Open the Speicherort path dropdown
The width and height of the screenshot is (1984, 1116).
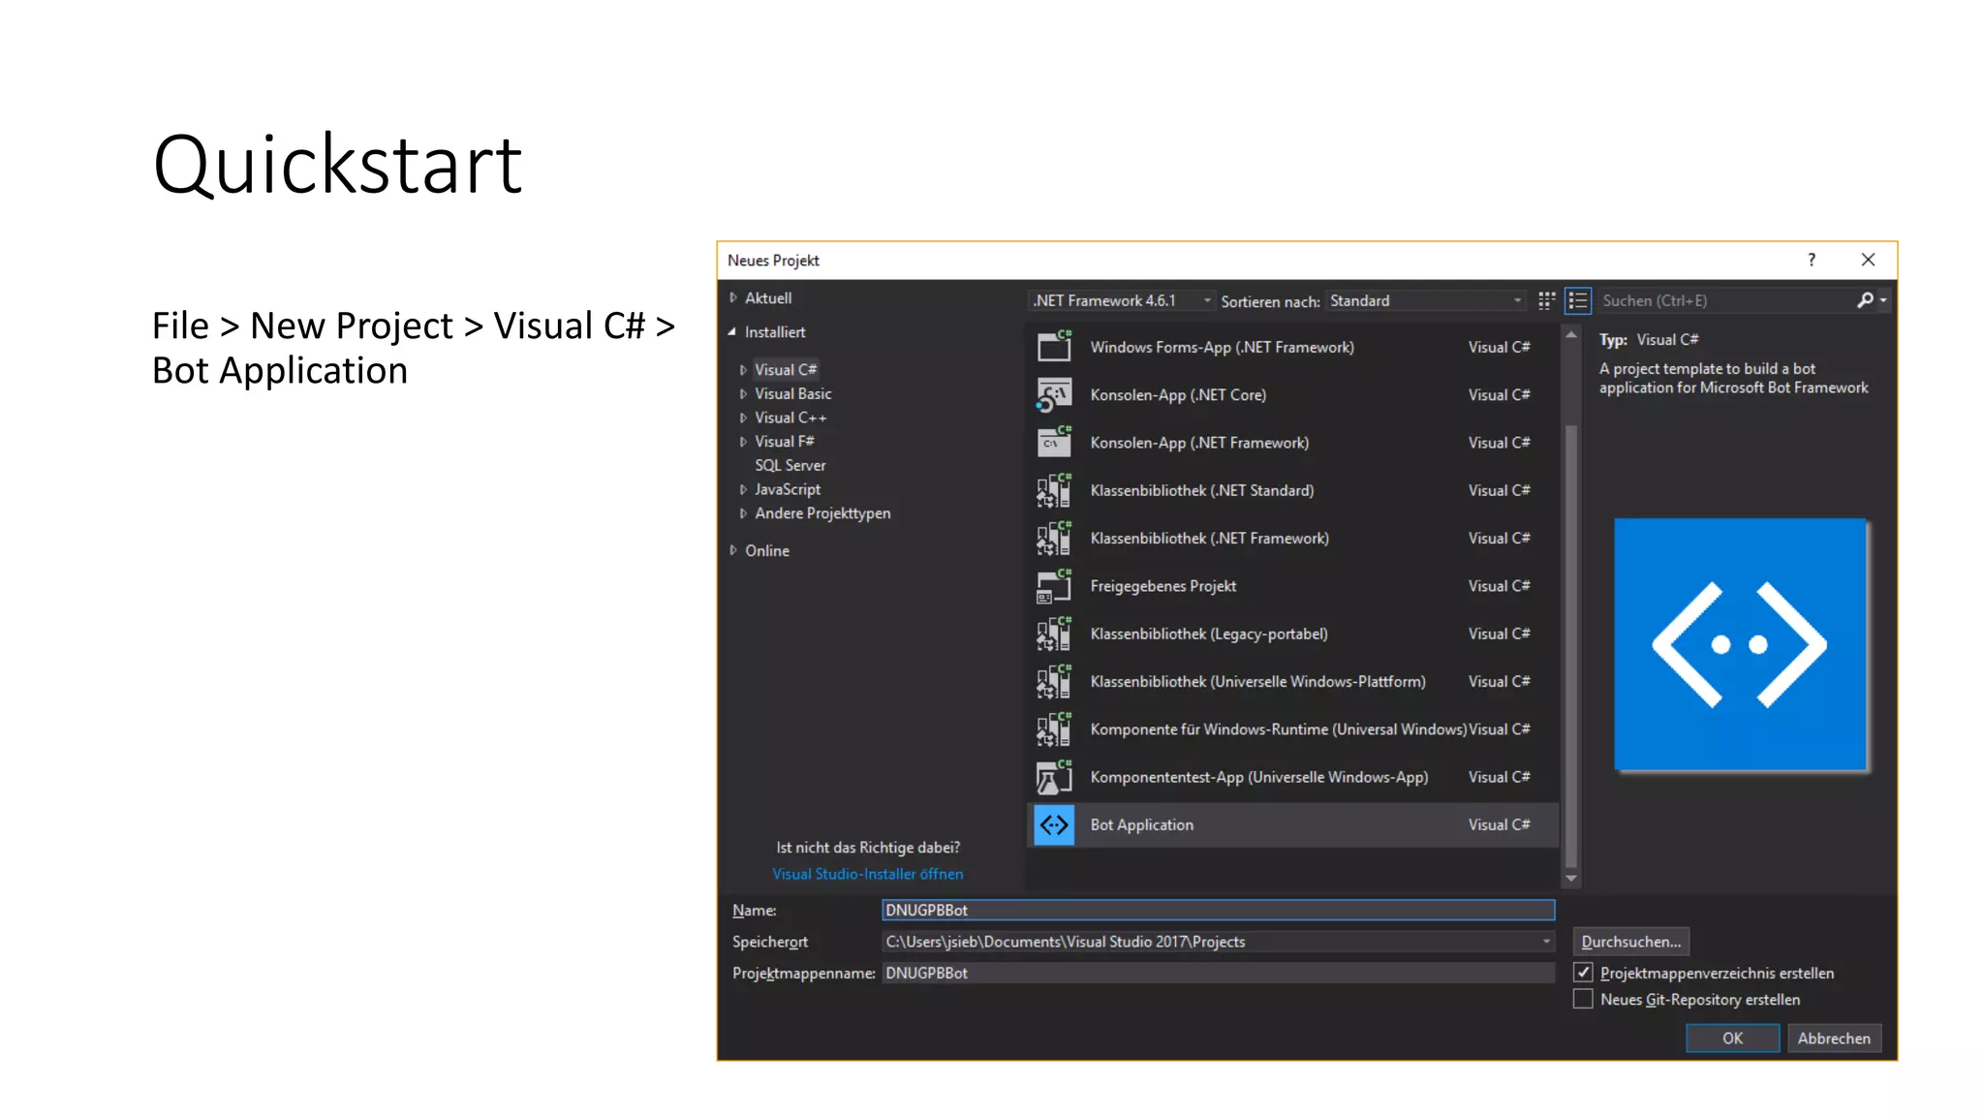(1546, 942)
